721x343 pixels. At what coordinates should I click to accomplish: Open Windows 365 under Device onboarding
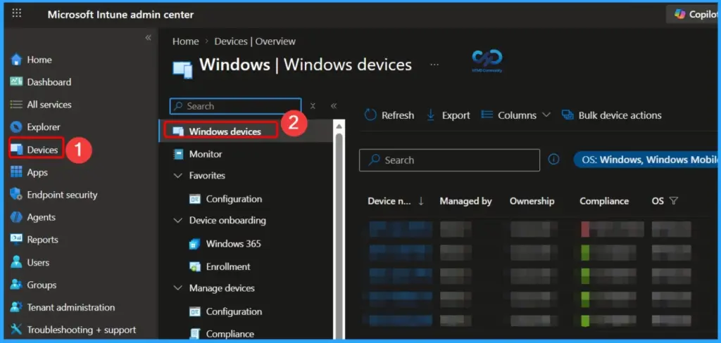(x=233, y=244)
